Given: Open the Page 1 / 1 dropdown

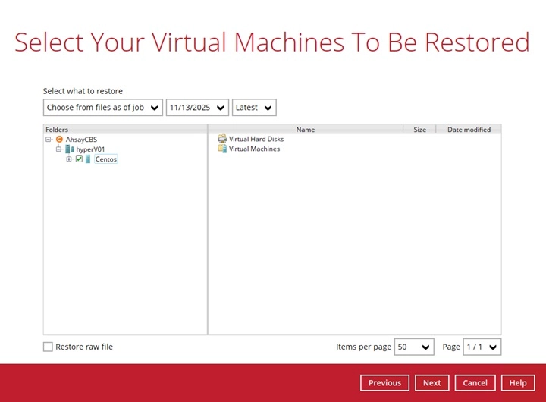Looking at the screenshot, I should pyautogui.click(x=482, y=347).
